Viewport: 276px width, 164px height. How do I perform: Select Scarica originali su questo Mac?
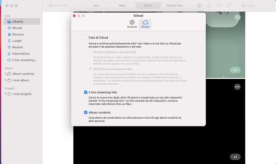click(90, 52)
